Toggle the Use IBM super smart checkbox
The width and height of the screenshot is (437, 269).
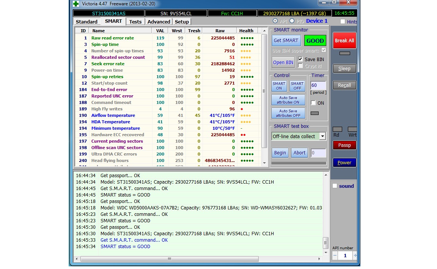324,50
